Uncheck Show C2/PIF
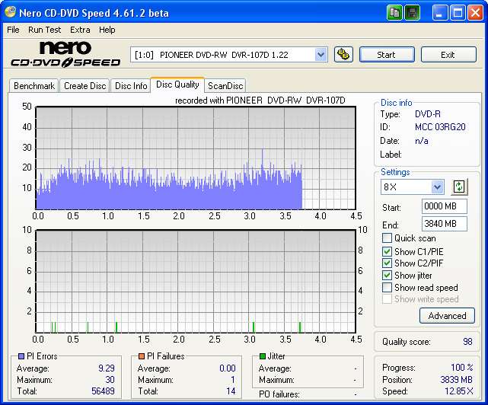Viewport: 488px width, 405px height. point(387,263)
